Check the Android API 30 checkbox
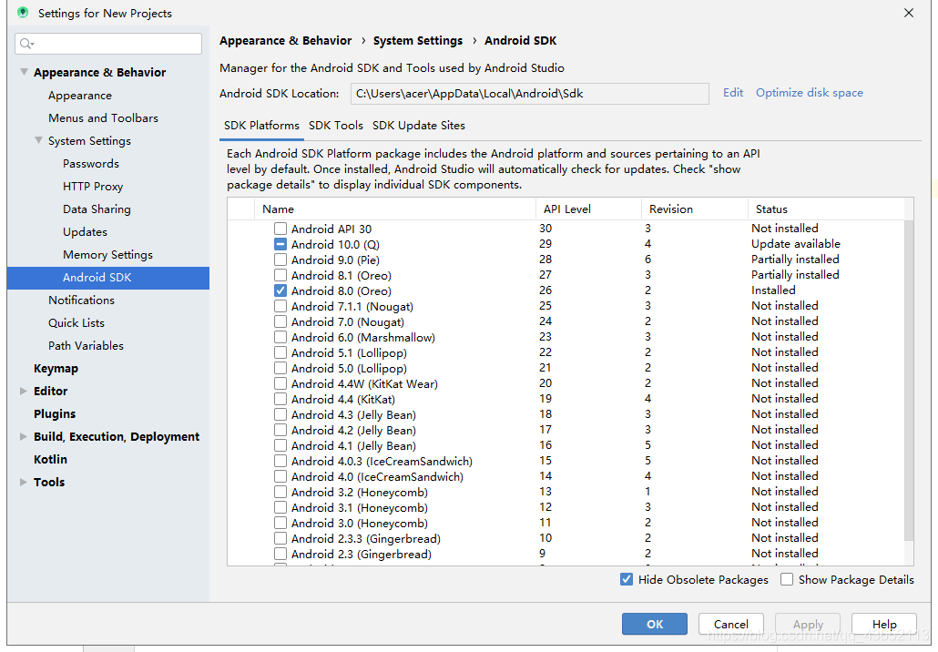 coord(280,229)
